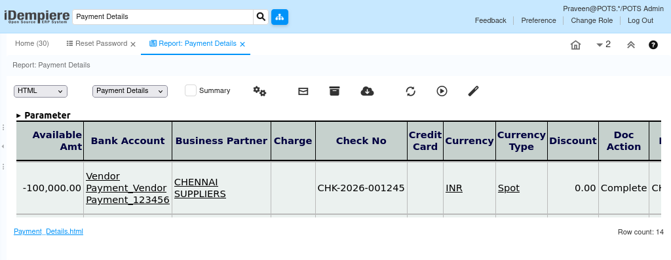The width and height of the screenshot is (671, 260).
Task: Open the HTML format dropdown
Action: (x=41, y=91)
